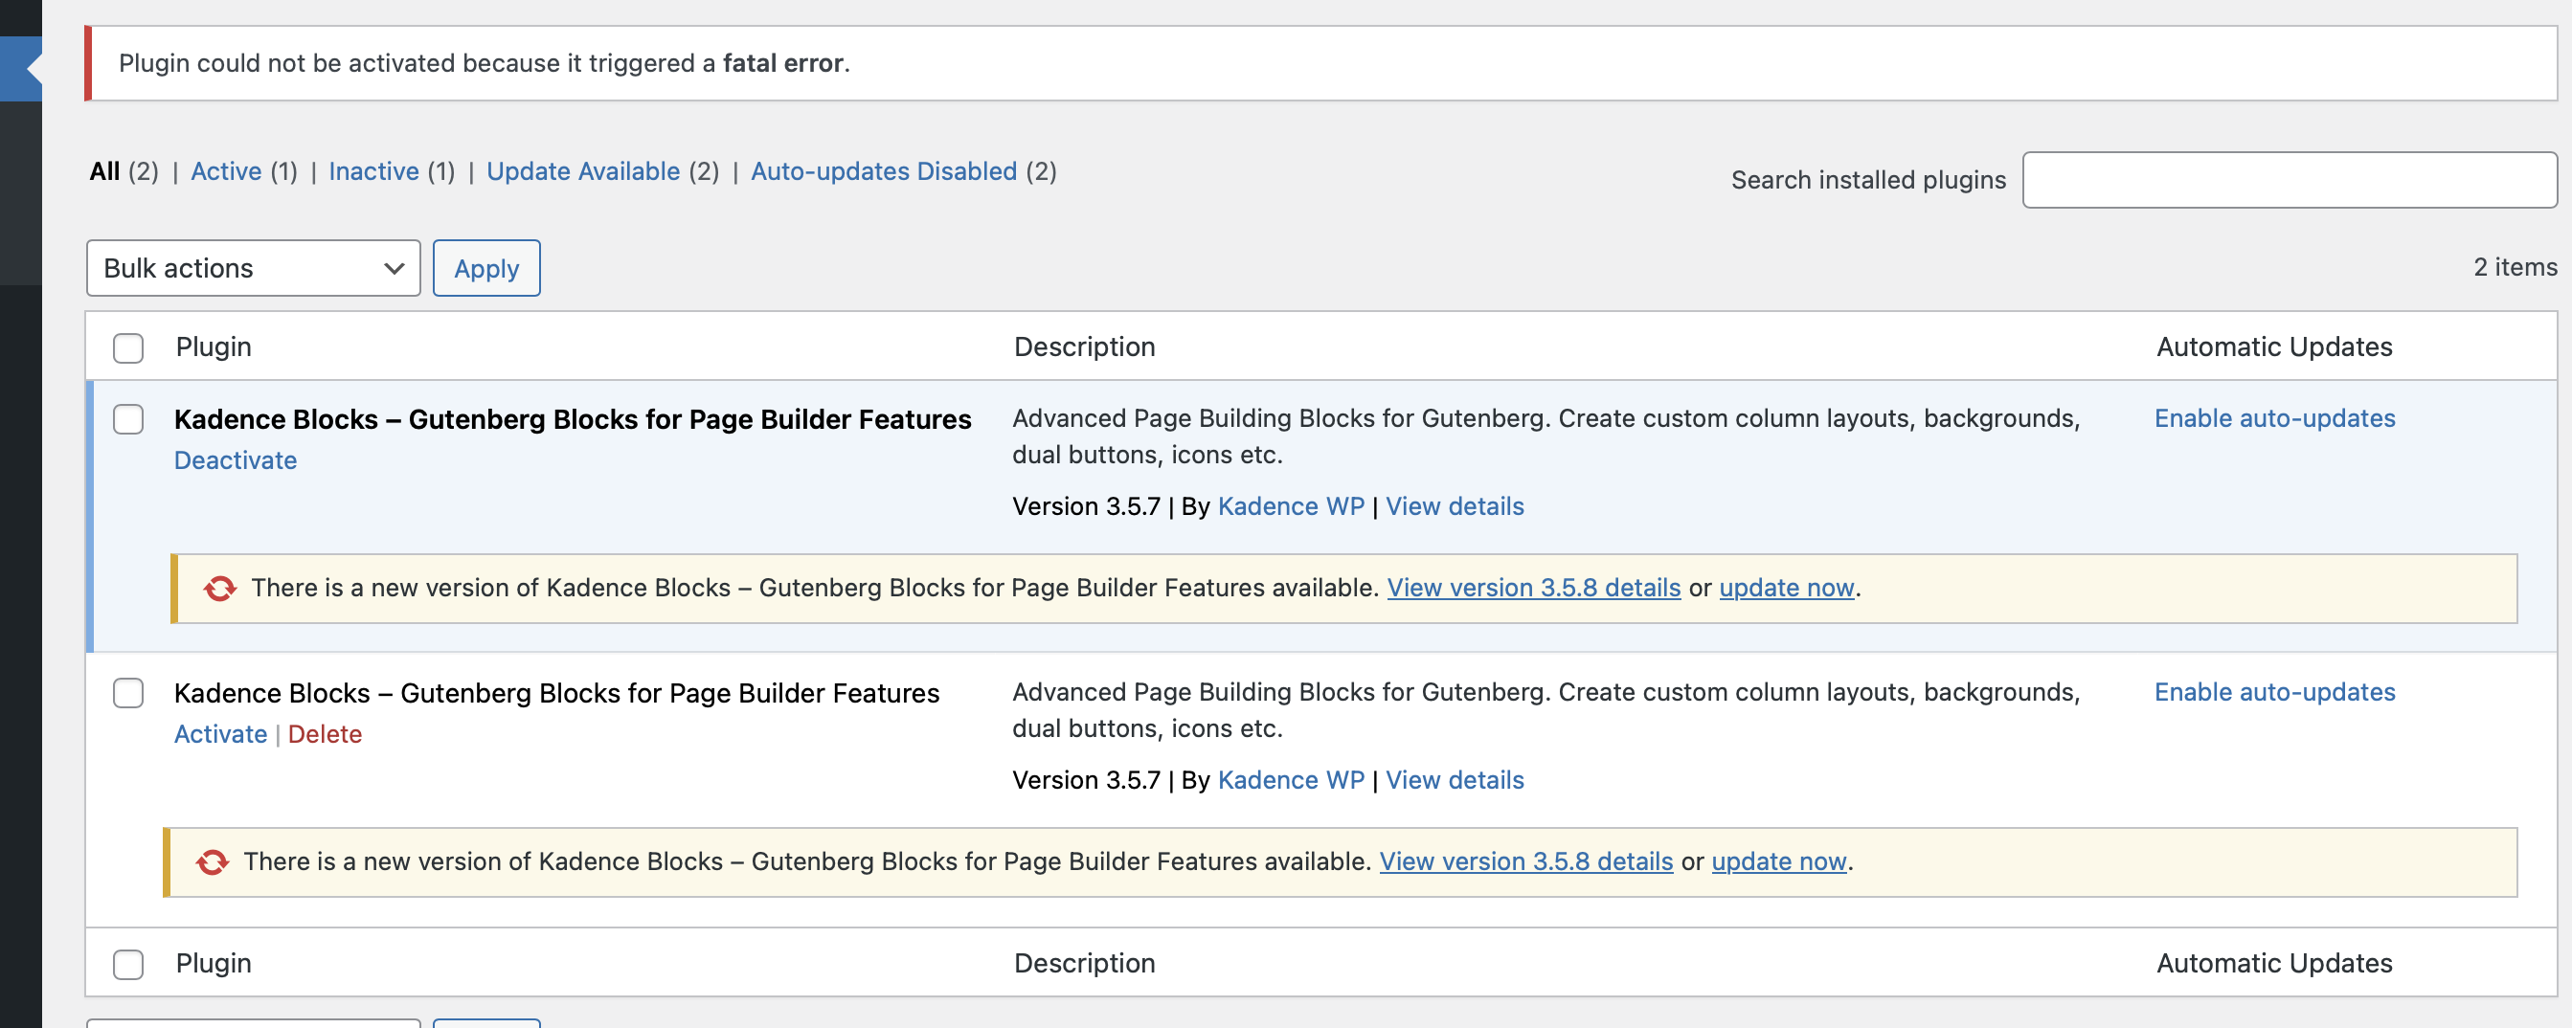Tick the select-all checkbox in the table header
The height and width of the screenshot is (1028, 2572).
(x=127, y=347)
